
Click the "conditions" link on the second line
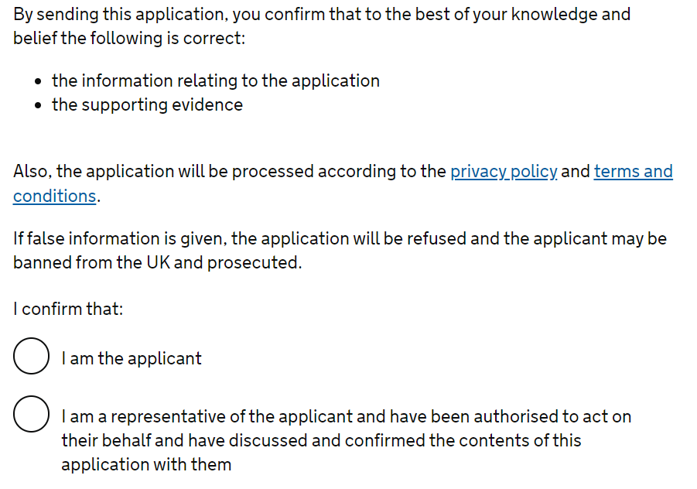tap(55, 196)
